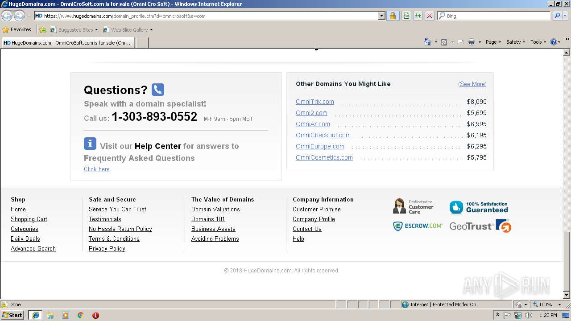Expand the address bar URL dropdown
The height and width of the screenshot is (321, 571).
[381, 16]
